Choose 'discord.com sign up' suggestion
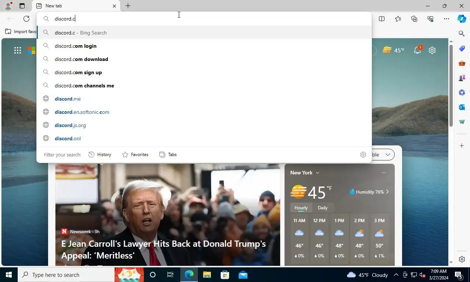 click(x=204, y=72)
